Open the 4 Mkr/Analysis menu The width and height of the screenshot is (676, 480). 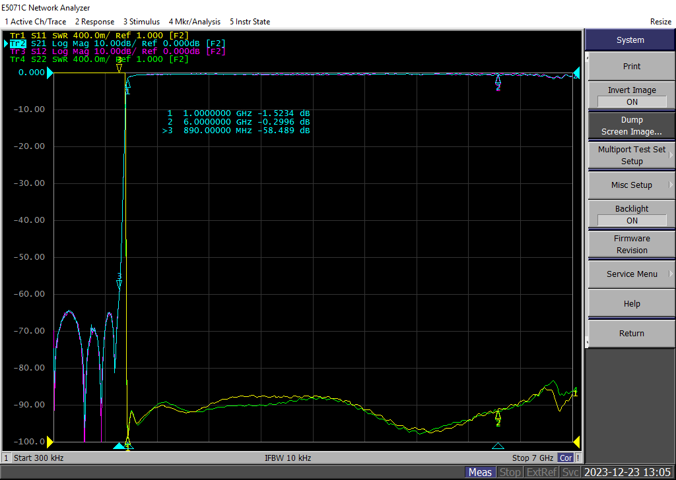pyautogui.click(x=195, y=22)
